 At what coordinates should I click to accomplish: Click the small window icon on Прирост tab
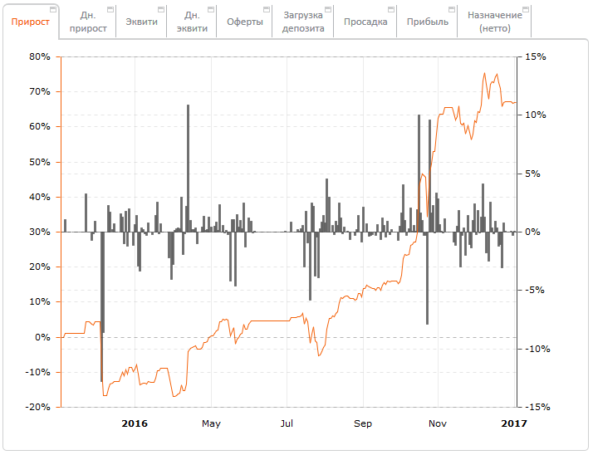[x=53, y=9]
